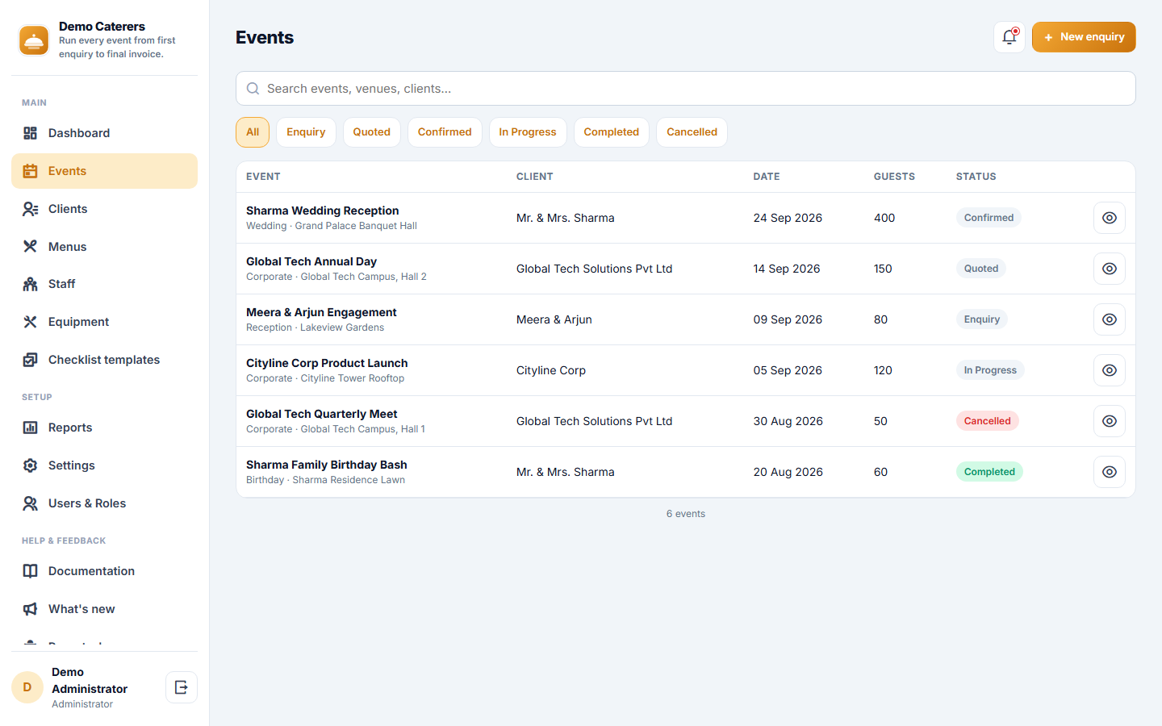
Task: Open Users & Roles page
Action: pyautogui.click(x=104, y=503)
